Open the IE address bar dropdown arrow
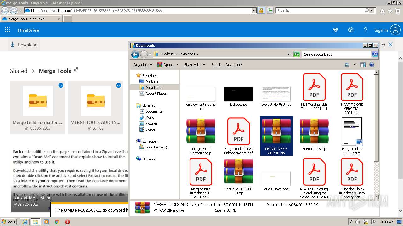The image size is (403, 226). (x=254, y=11)
